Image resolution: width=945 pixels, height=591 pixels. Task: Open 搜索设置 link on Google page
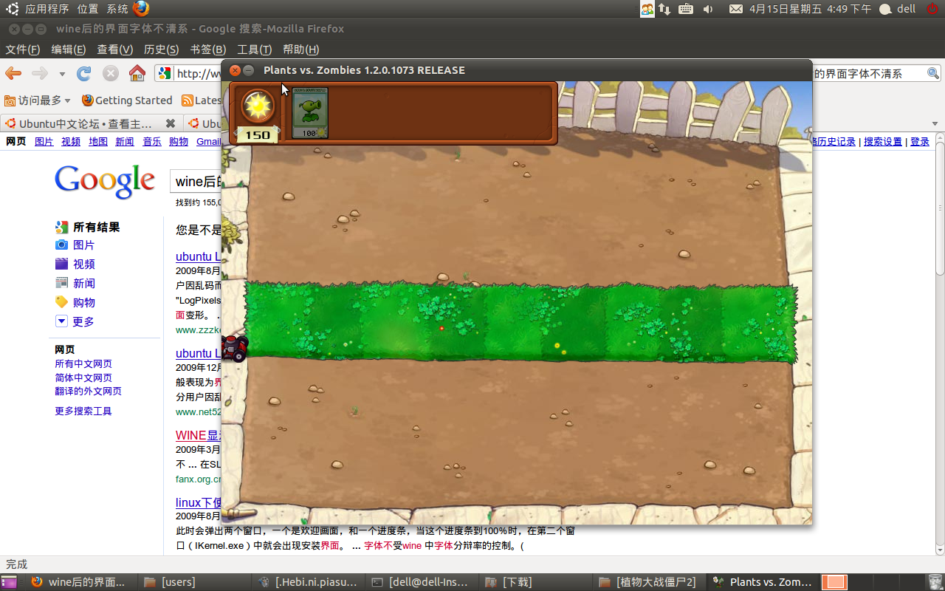[x=883, y=142]
